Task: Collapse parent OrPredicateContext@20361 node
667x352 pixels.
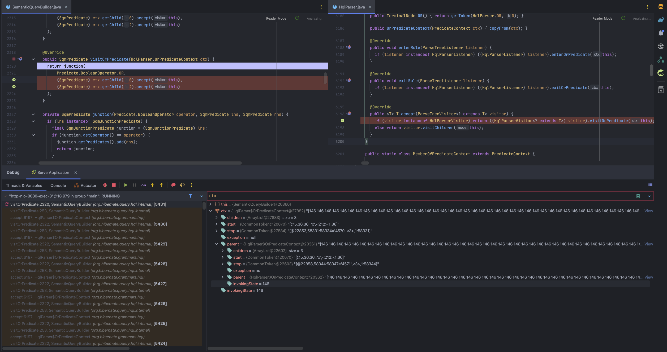Action: (217, 244)
